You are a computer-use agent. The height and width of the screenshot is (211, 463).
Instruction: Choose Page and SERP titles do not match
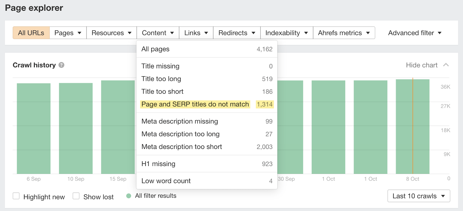195,104
